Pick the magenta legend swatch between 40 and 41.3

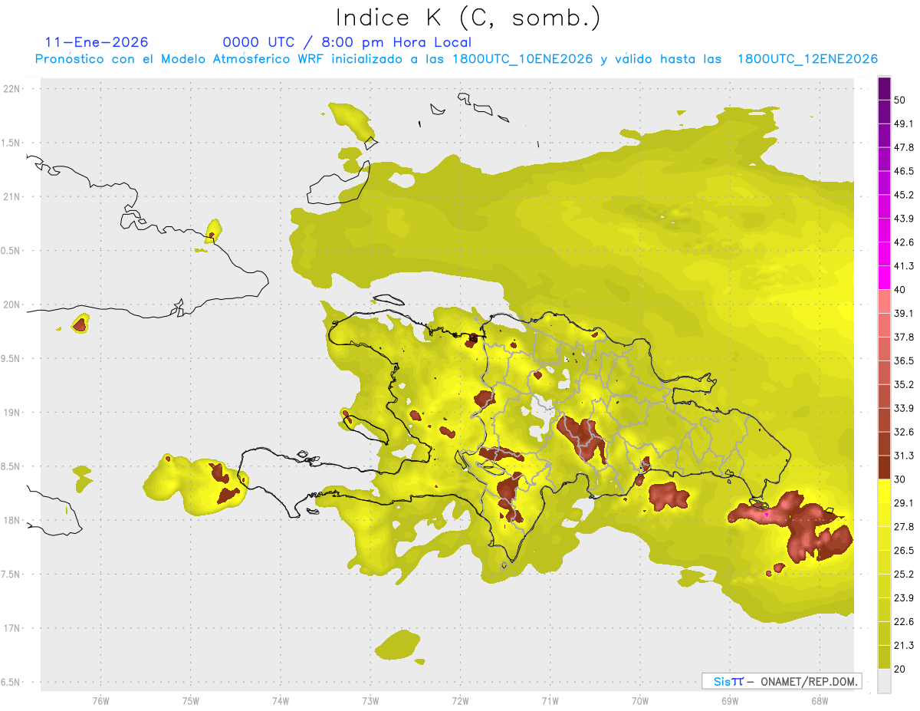(x=884, y=278)
